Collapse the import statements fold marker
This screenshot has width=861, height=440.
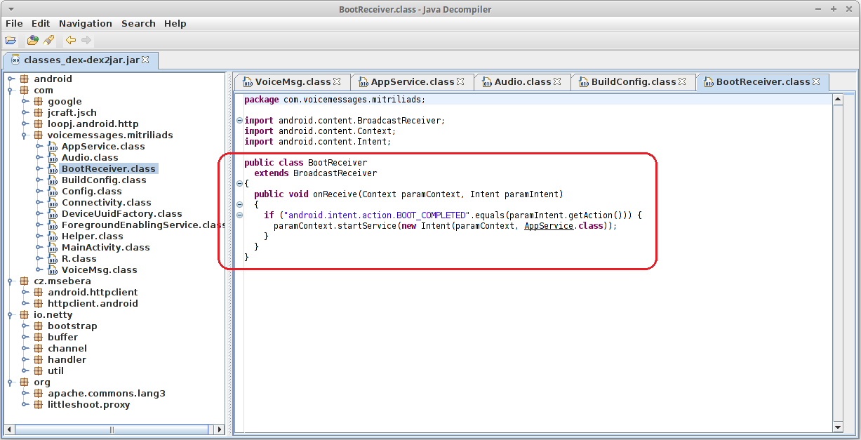[x=240, y=120]
